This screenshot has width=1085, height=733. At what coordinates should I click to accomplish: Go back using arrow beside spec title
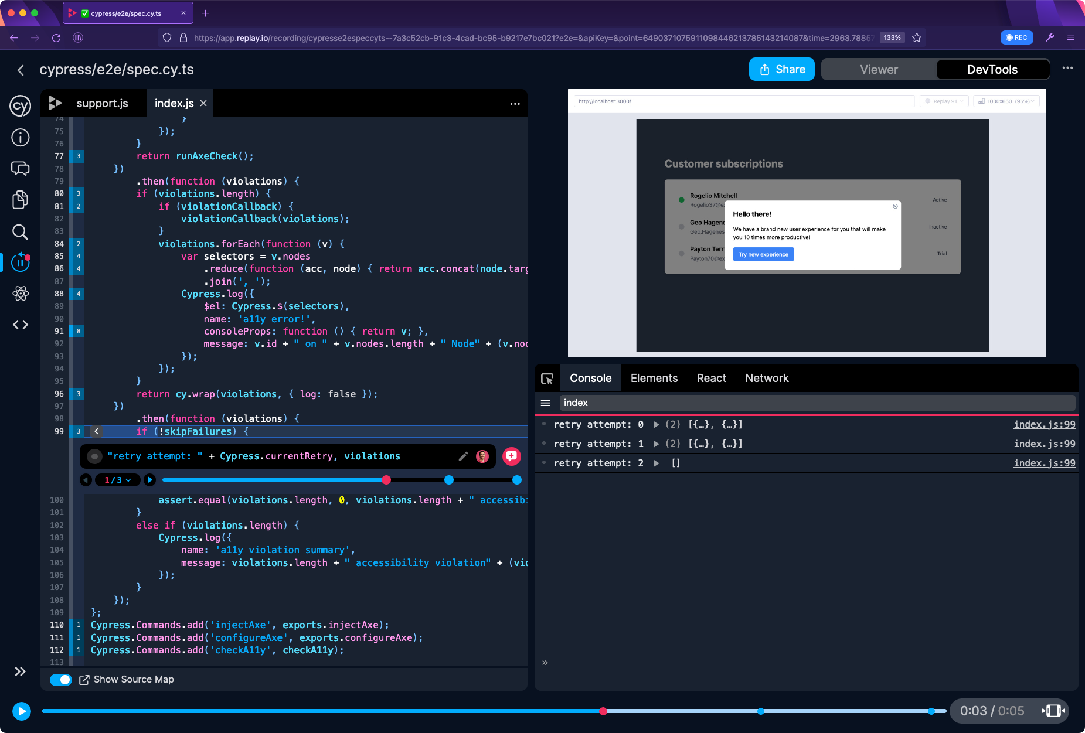coord(21,70)
